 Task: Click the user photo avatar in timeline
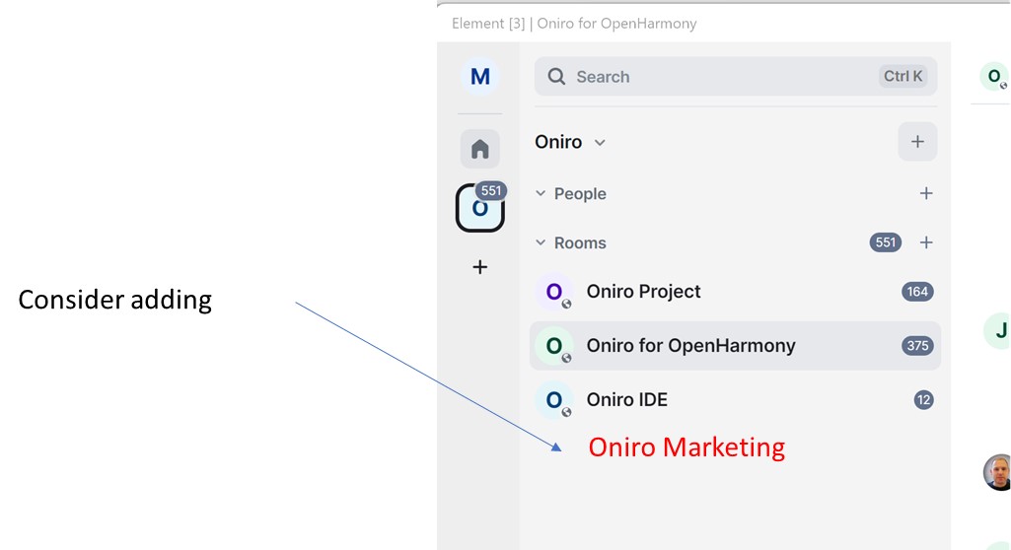pyautogui.click(x=997, y=472)
